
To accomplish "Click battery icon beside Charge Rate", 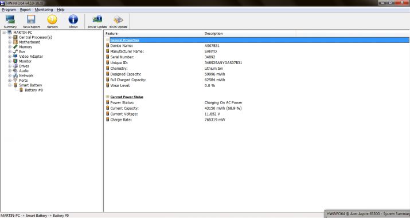I will pos(107,120).
